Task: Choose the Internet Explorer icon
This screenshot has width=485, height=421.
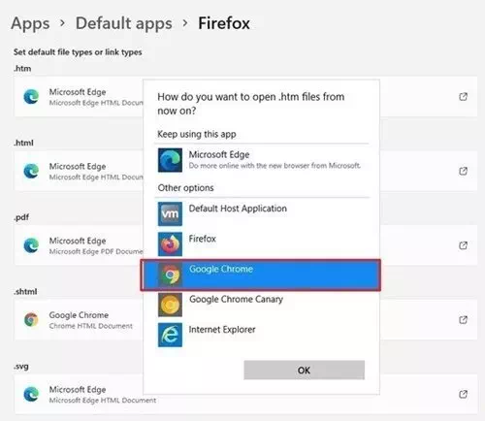Action: 170,335
